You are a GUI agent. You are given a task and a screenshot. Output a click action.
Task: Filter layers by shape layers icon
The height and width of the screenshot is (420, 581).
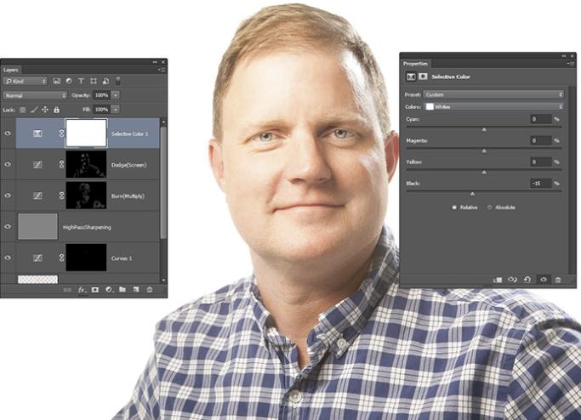(94, 81)
